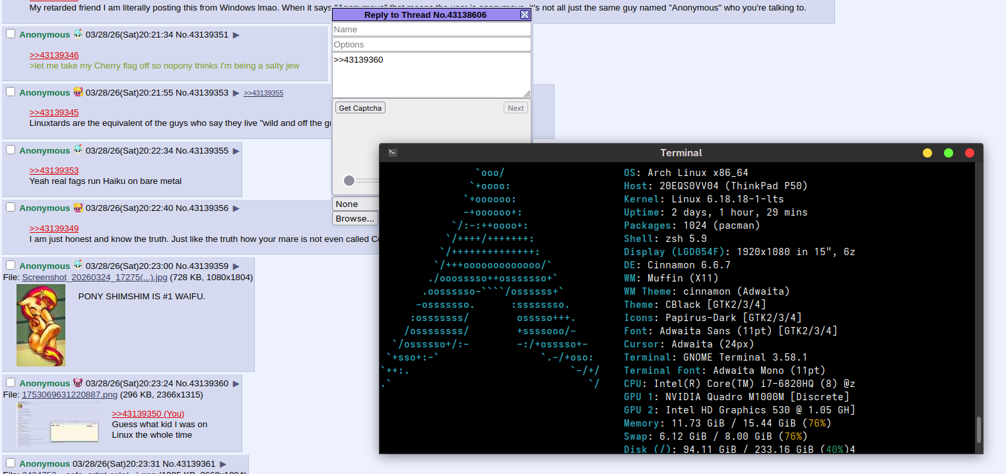Click terminal line 'Terminal: GNOME Terminal 3.58.1'
1006x474 pixels.
pos(716,357)
